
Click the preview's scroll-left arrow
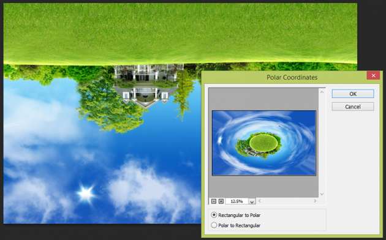tap(259, 201)
